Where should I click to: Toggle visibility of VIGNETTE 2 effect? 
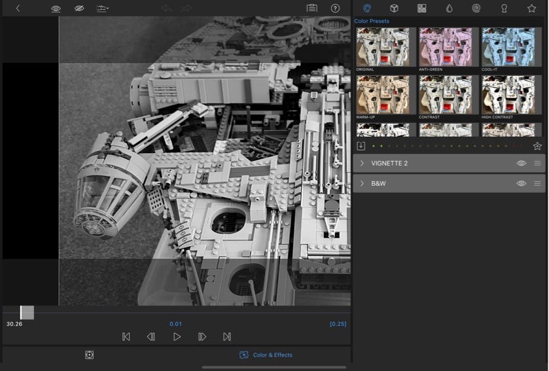coord(521,164)
